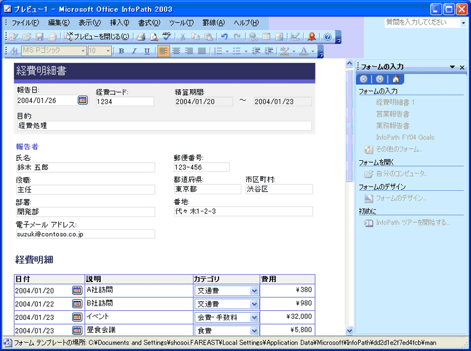Run the spell check tool
Viewport: 471px width, 351px height.
point(167,37)
